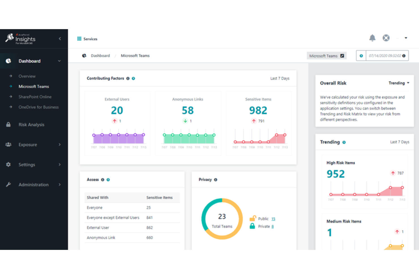Open the Administration section
This screenshot has height=279, width=419.
click(33, 185)
